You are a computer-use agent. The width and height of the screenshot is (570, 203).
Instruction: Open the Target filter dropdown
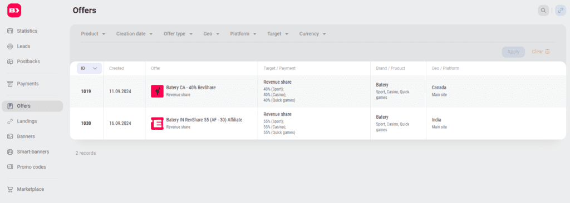(278, 34)
